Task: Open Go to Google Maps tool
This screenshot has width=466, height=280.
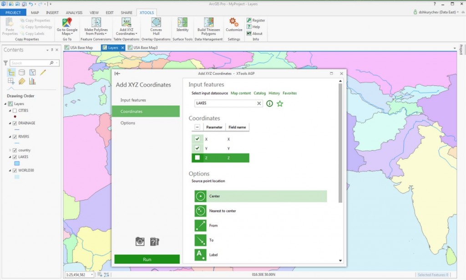Action: click(67, 26)
